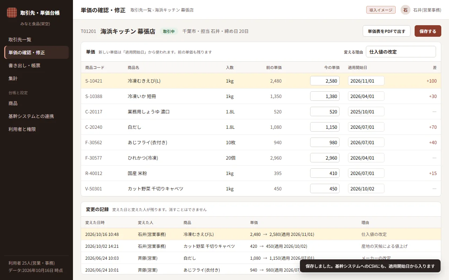This screenshot has width=449, height=280.
Task: Click the 保存しました toast notification
Action: pos(370,266)
